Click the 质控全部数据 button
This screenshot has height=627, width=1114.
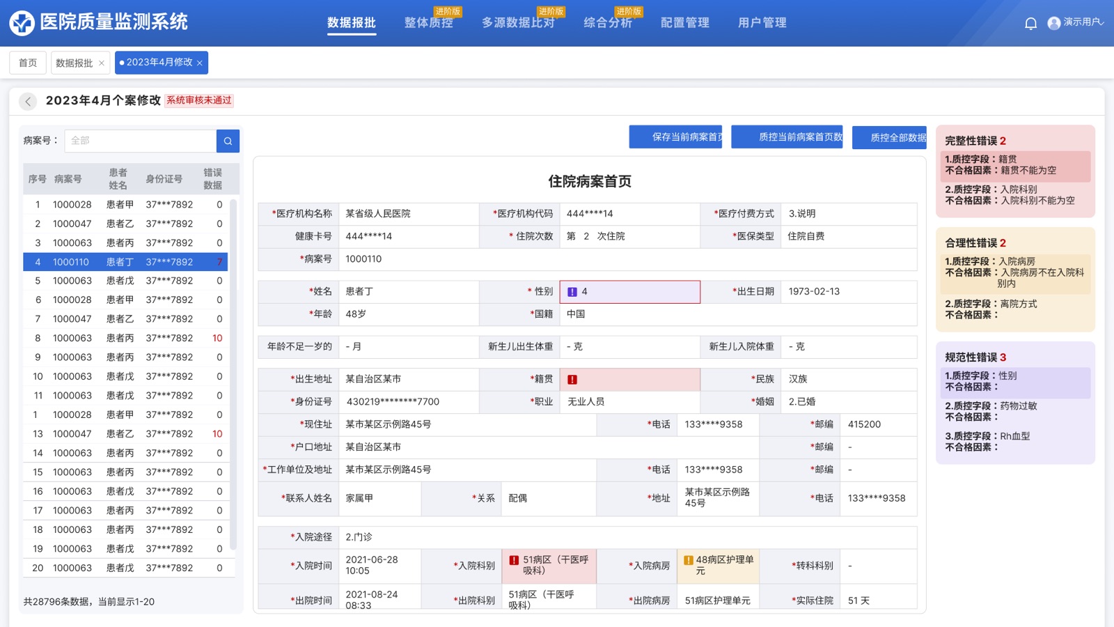tap(890, 137)
